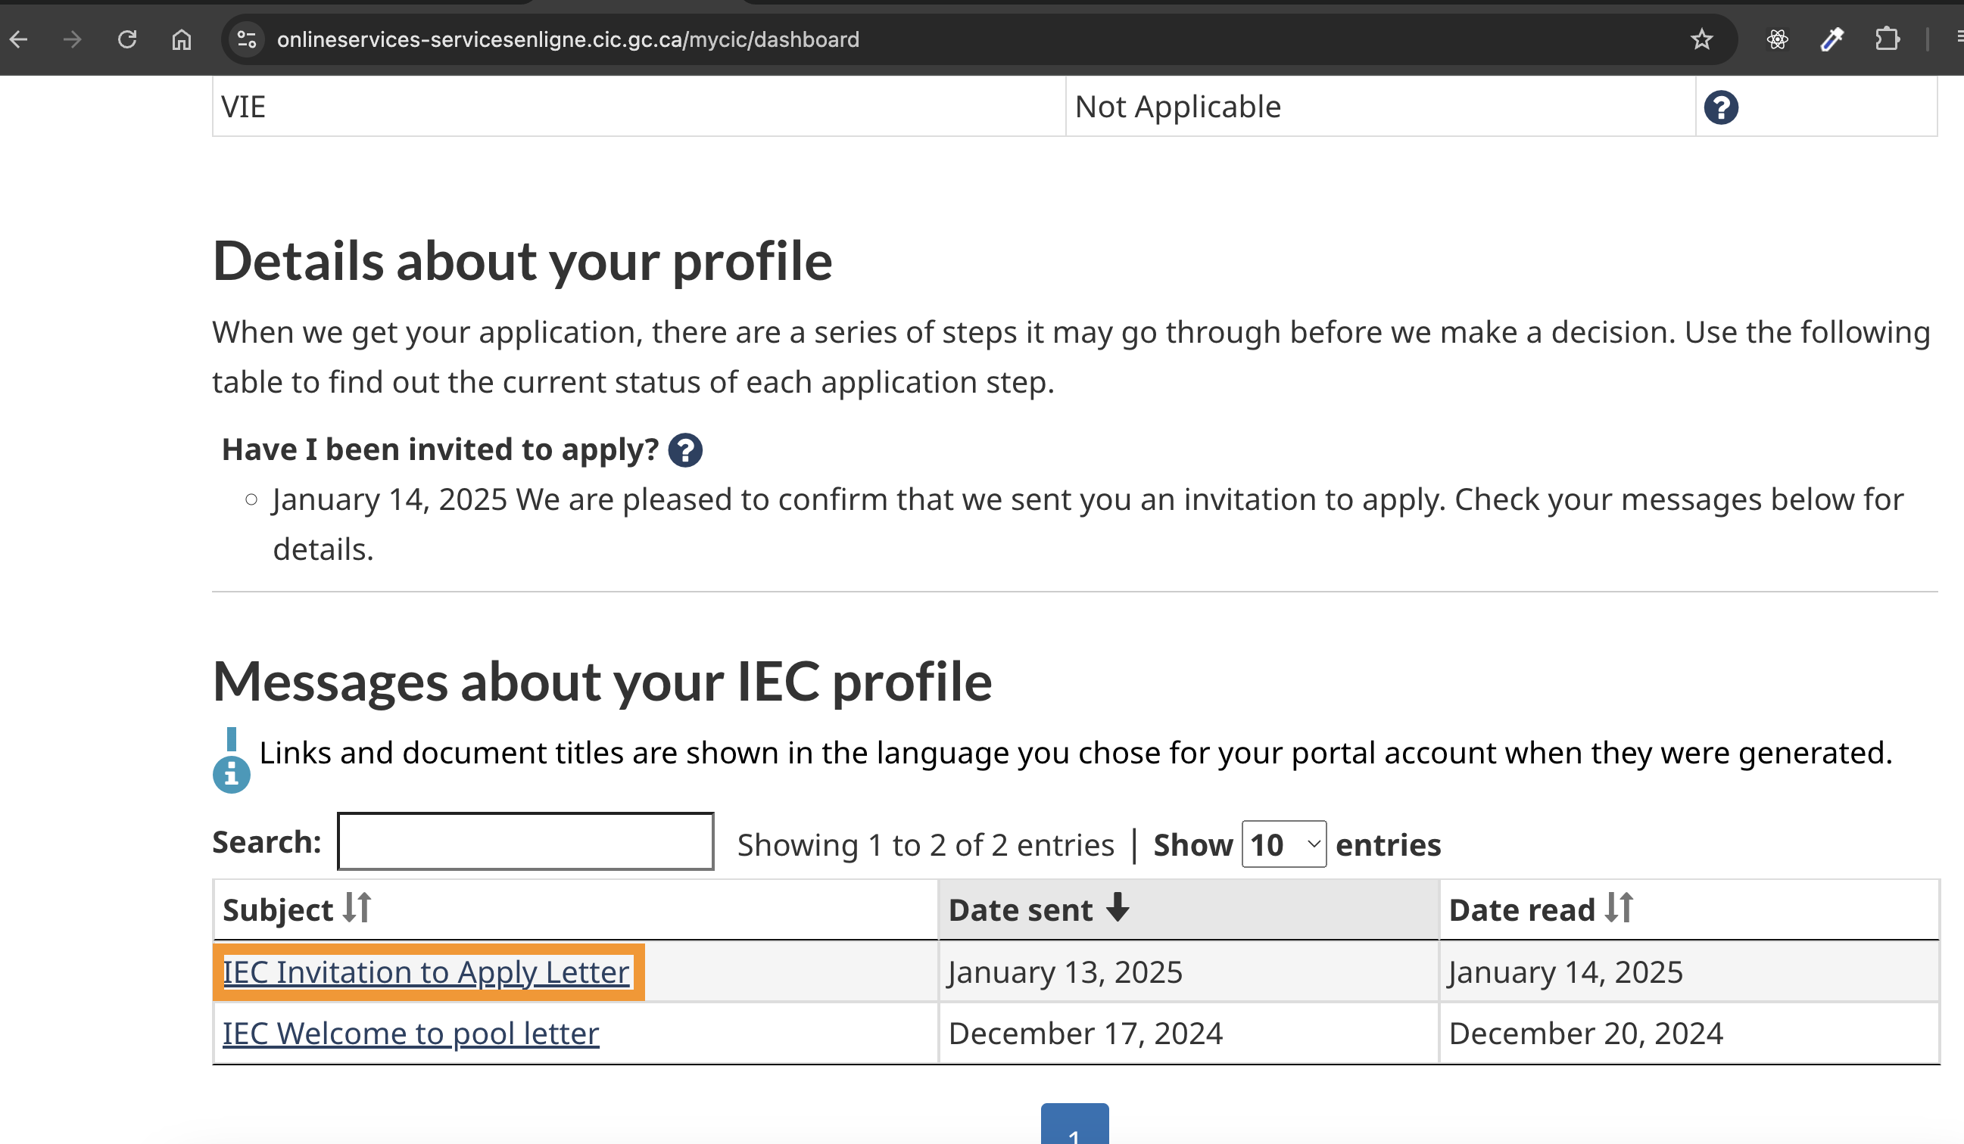Image resolution: width=1964 pixels, height=1144 pixels.
Task: Click the browser back arrow
Action: (x=19, y=39)
